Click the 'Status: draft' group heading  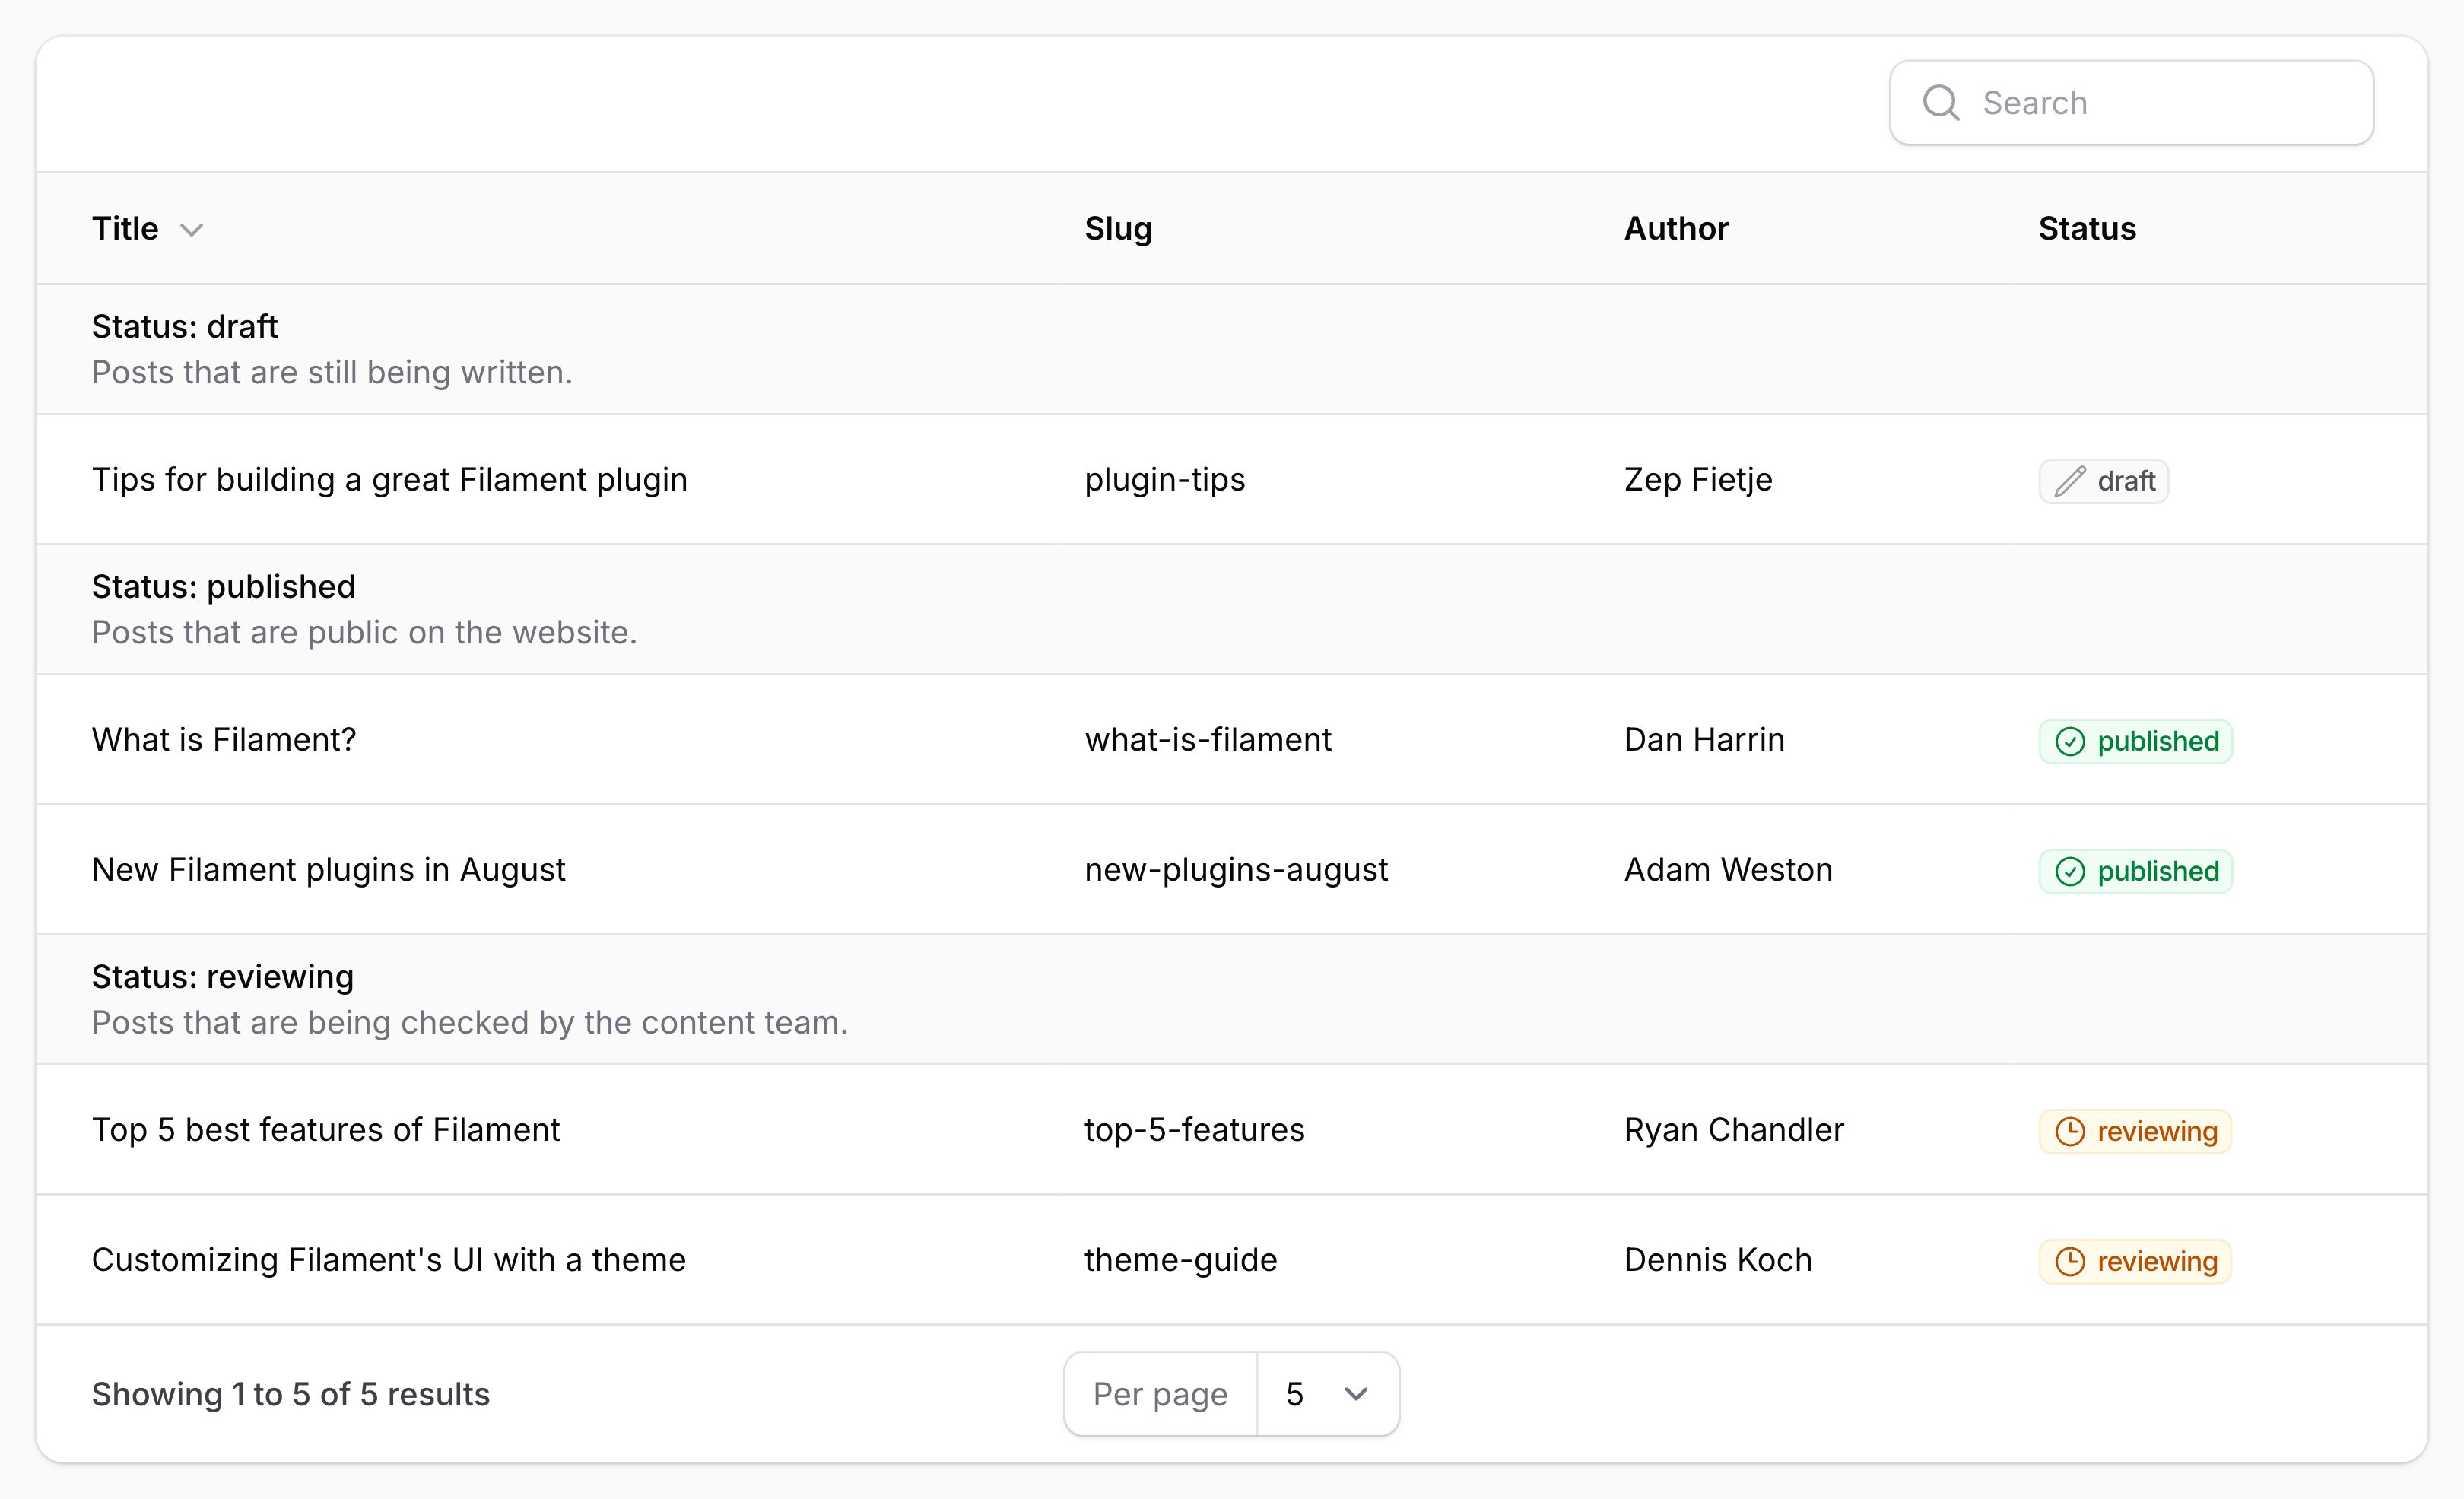(x=185, y=327)
